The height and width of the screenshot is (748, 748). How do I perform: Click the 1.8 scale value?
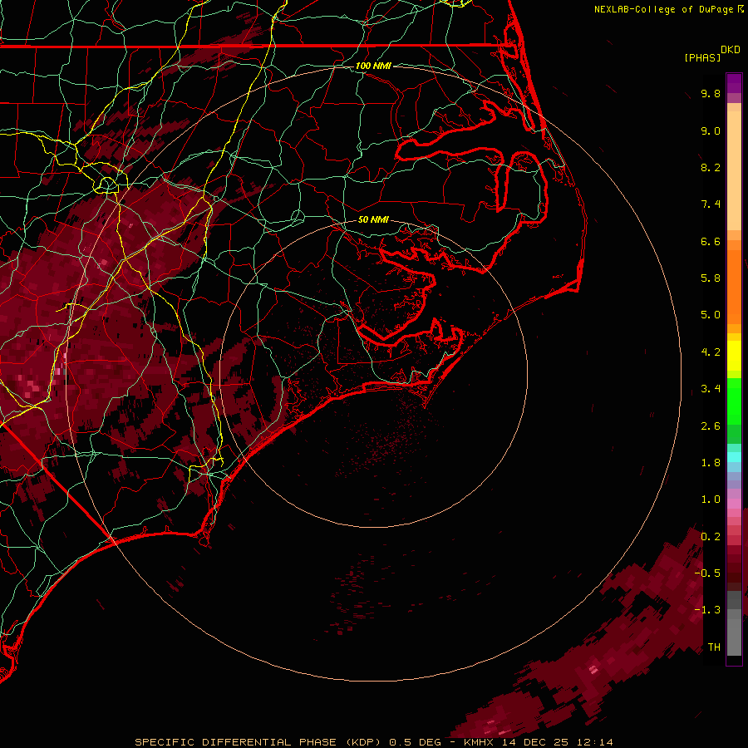711,463
